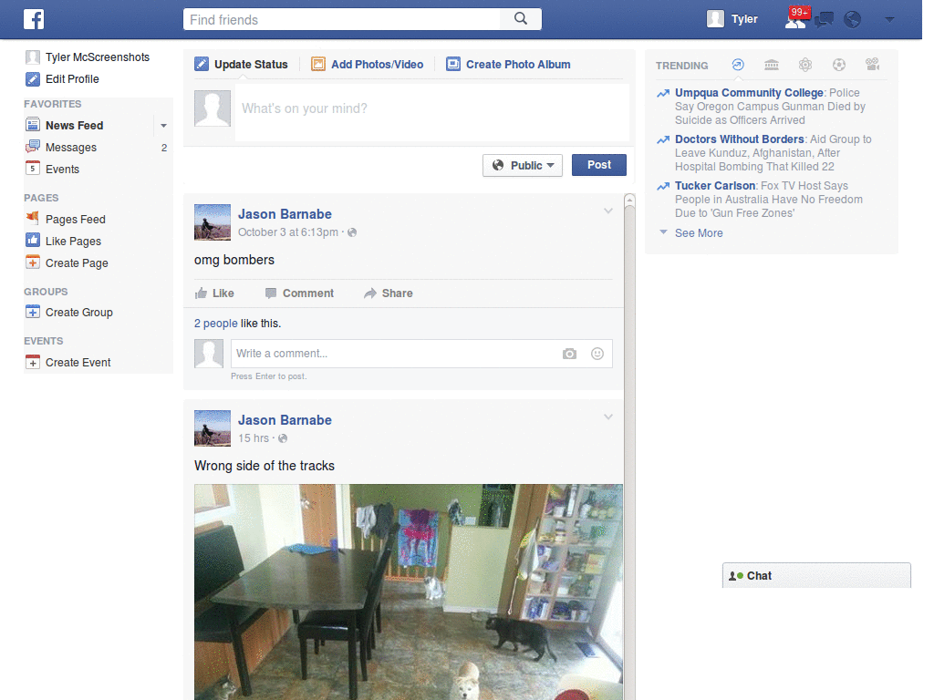
Task: Open the notifications globe icon
Action: point(853,20)
